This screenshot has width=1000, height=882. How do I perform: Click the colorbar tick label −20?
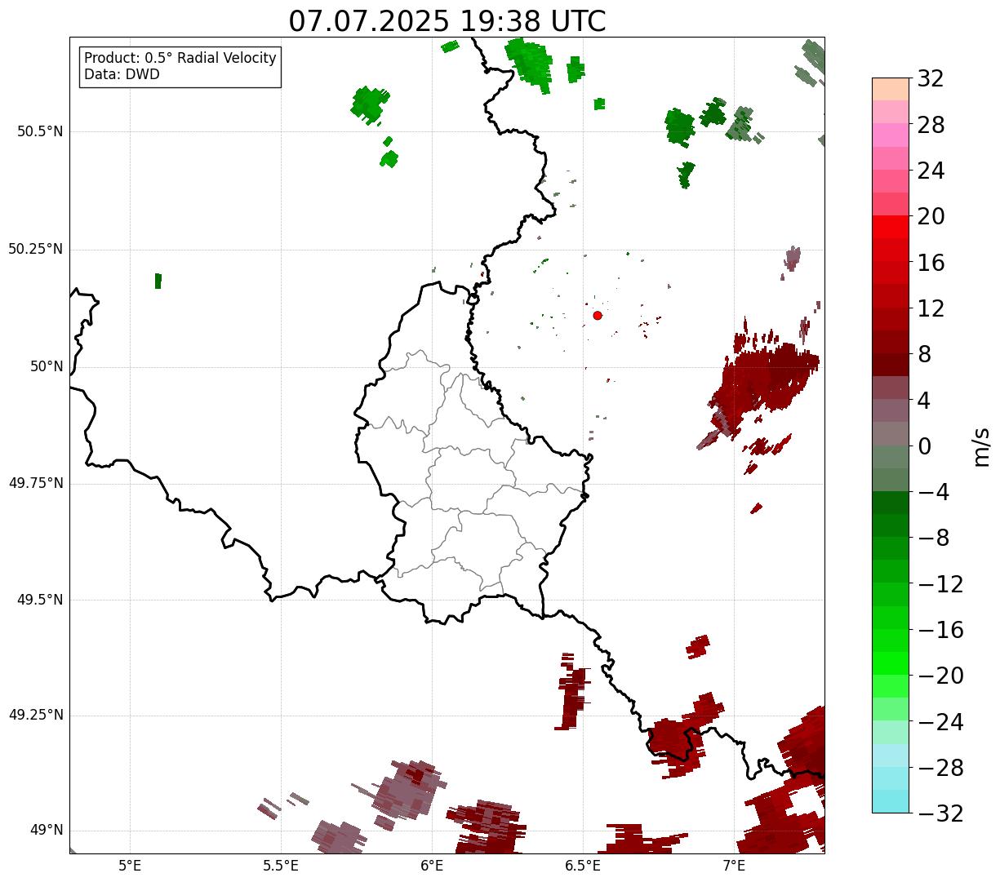[940, 676]
